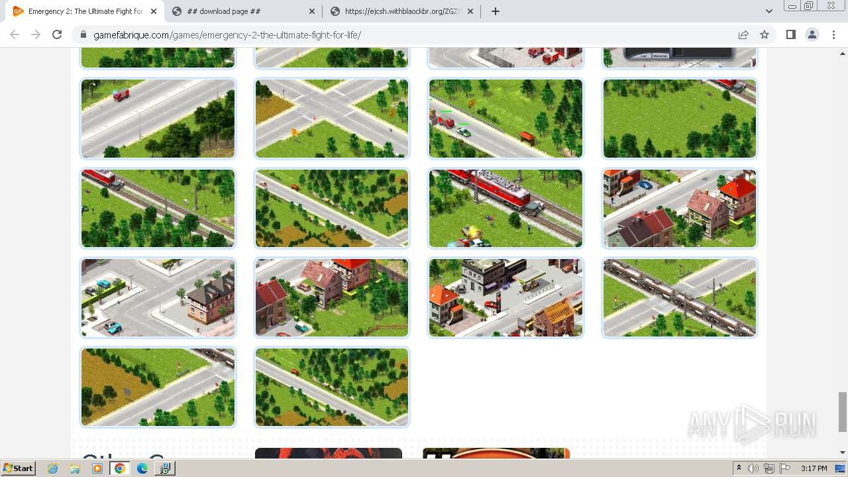The width and height of the screenshot is (848, 477).
Task: Open forest screenshot with train in corner
Action: (x=680, y=119)
